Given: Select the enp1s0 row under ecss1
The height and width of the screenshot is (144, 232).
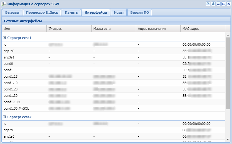Looking at the screenshot, I should coord(114,51).
